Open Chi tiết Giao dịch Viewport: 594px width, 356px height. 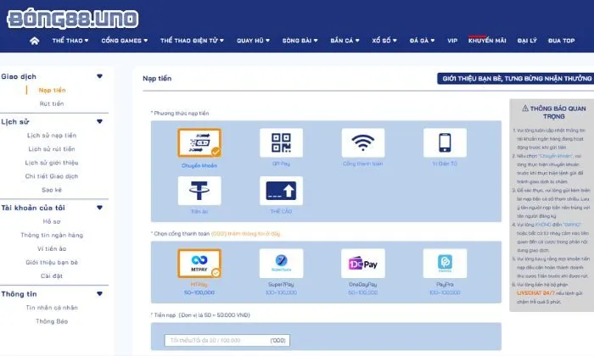coord(52,176)
